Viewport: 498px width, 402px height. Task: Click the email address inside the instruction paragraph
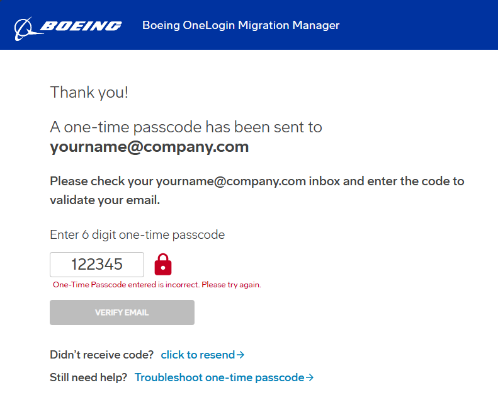231,181
